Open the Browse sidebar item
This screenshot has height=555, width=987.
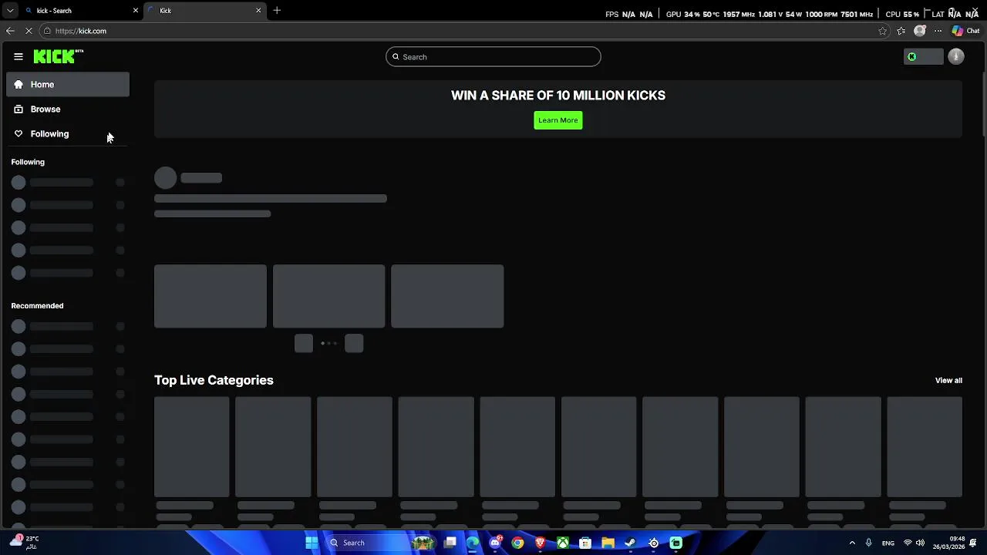[68, 109]
